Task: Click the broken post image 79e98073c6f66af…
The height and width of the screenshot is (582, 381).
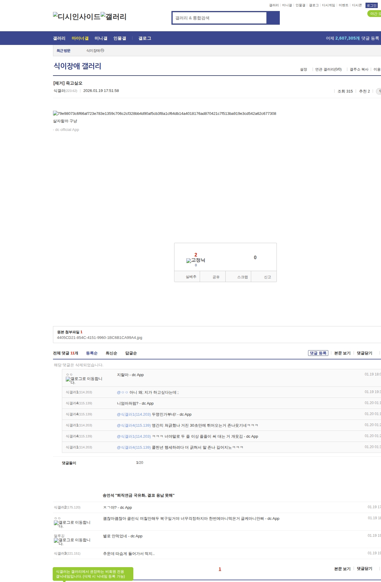Action: click(165, 113)
